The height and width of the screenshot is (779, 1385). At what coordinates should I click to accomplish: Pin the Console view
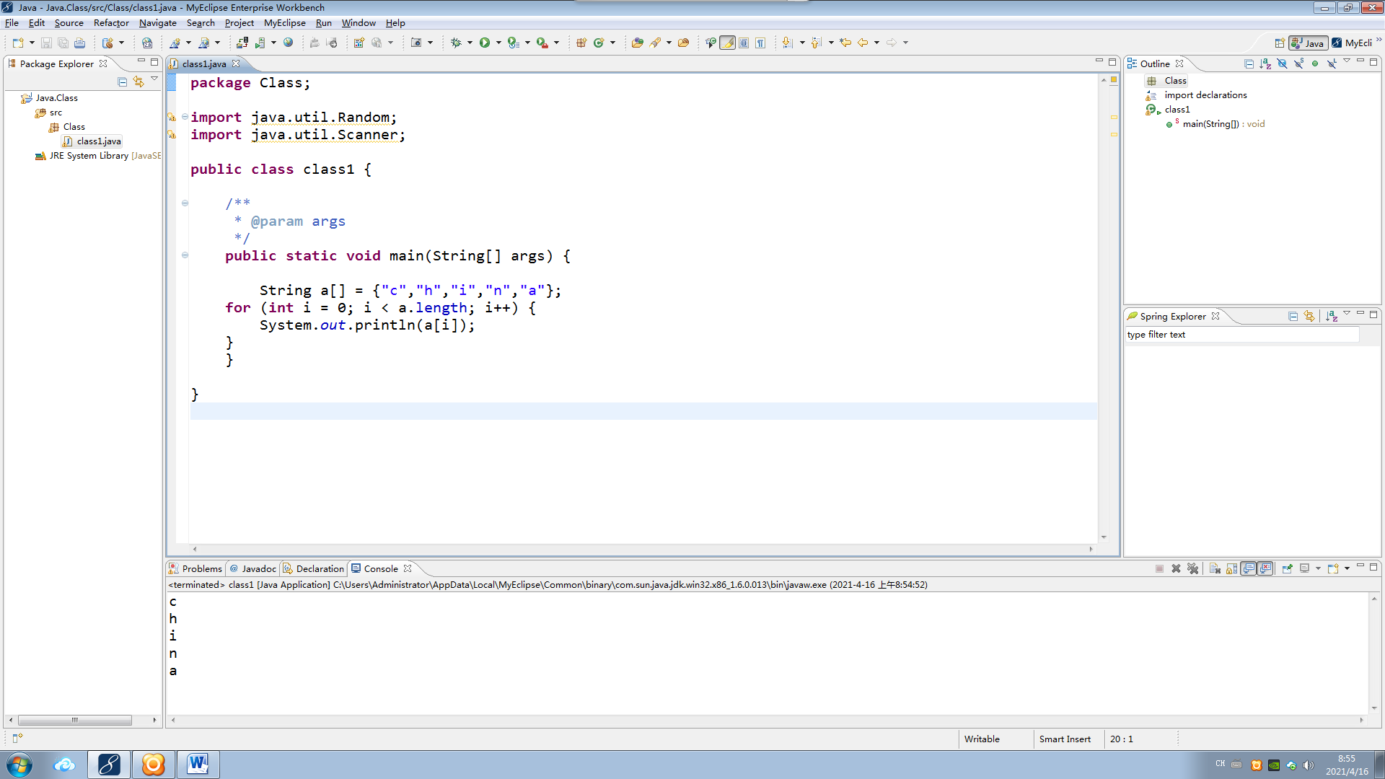coord(1287,568)
